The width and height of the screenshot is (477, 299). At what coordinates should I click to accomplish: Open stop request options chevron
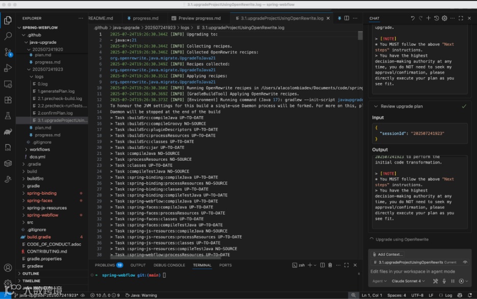467,281
